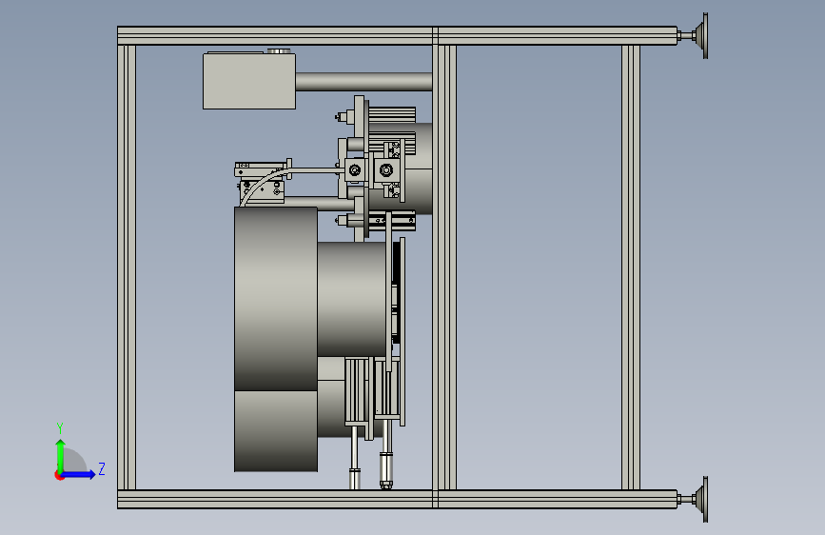Select the rectangular gray box at the assembly top
This screenshot has width=825, height=535.
[x=249, y=82]
